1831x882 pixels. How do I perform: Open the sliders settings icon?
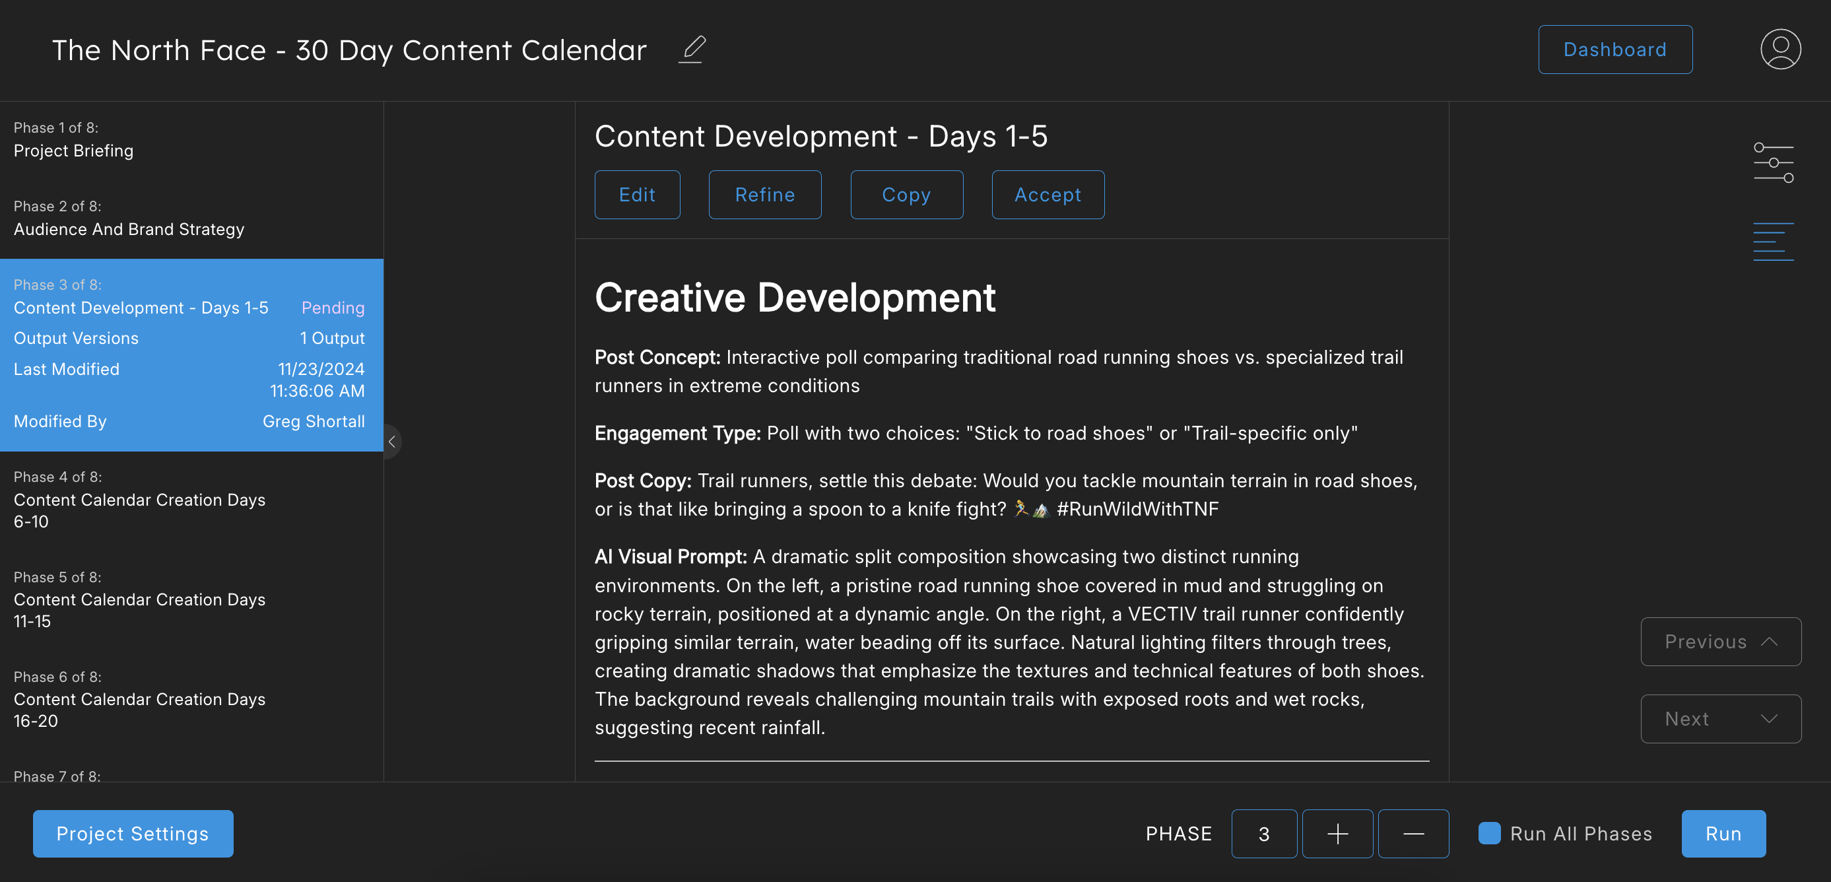[1773, 163]
